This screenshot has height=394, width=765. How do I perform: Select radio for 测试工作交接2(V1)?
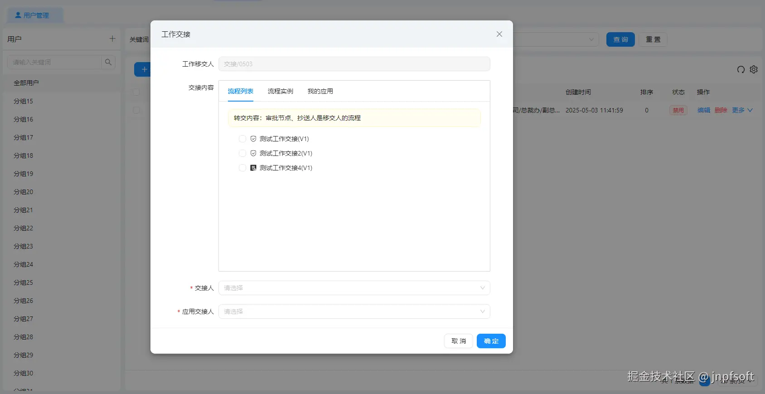click(x=242, y=153)
